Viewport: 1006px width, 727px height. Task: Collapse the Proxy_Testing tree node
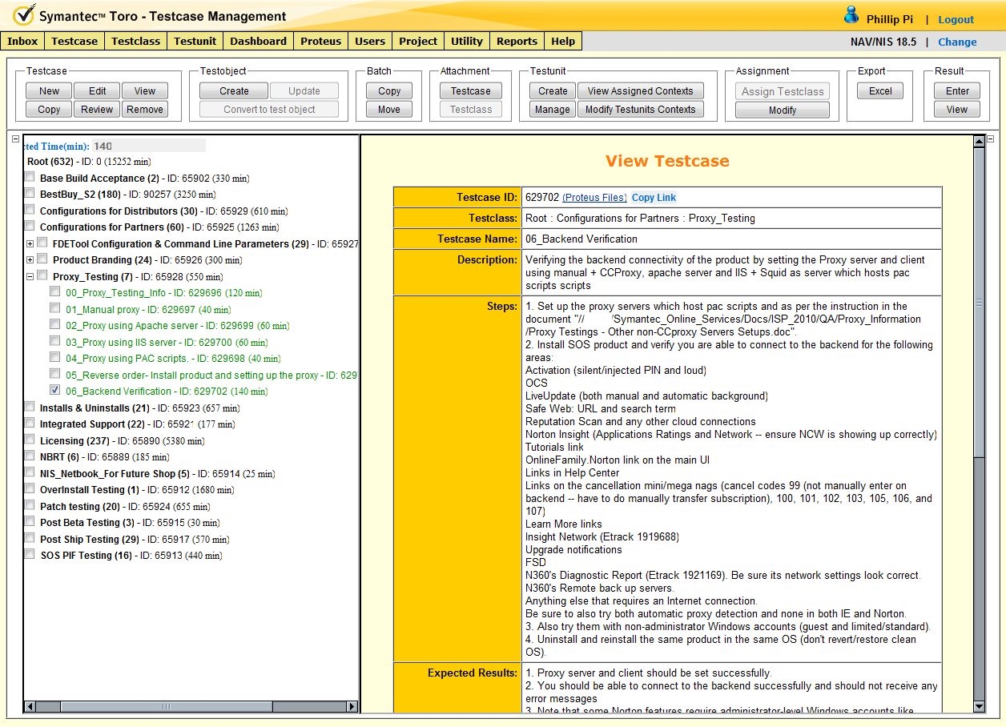(30, 276)
